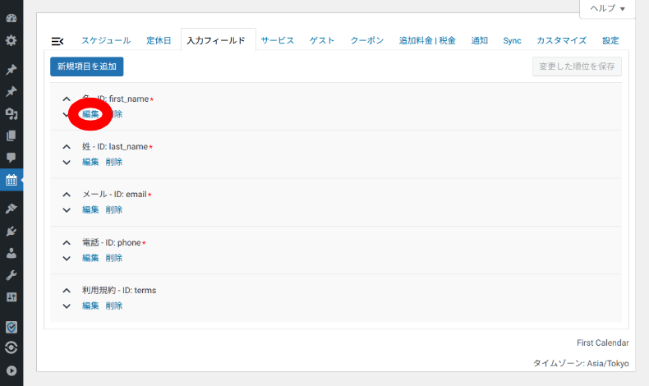This screenshot has height=386, width=649.
Task: Click the circular eye sidebar icon
Action: click(x=12, y=347)
